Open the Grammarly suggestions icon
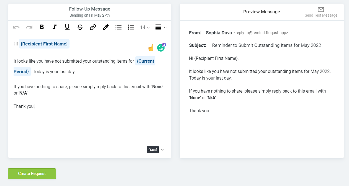This screenshot has width=349, height=186. click(x=161, y=48)
